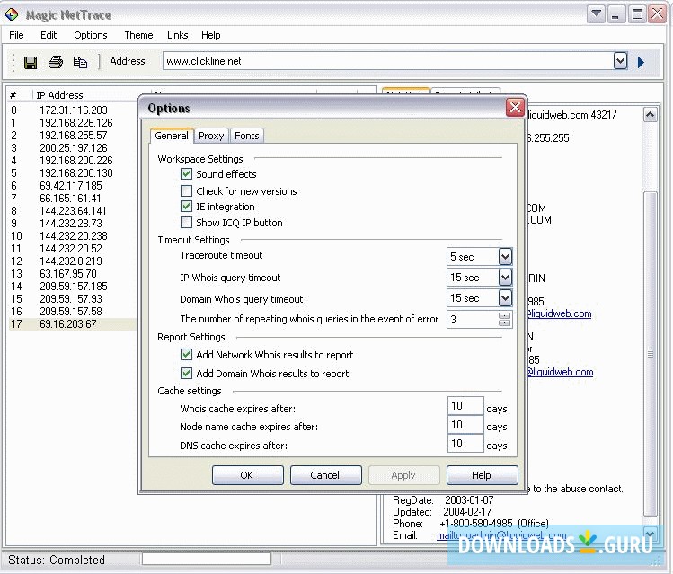Screen dimensions: 673x574
Task: Click the Save floppy disk toolbar icon
Action: tap(31, 62)
